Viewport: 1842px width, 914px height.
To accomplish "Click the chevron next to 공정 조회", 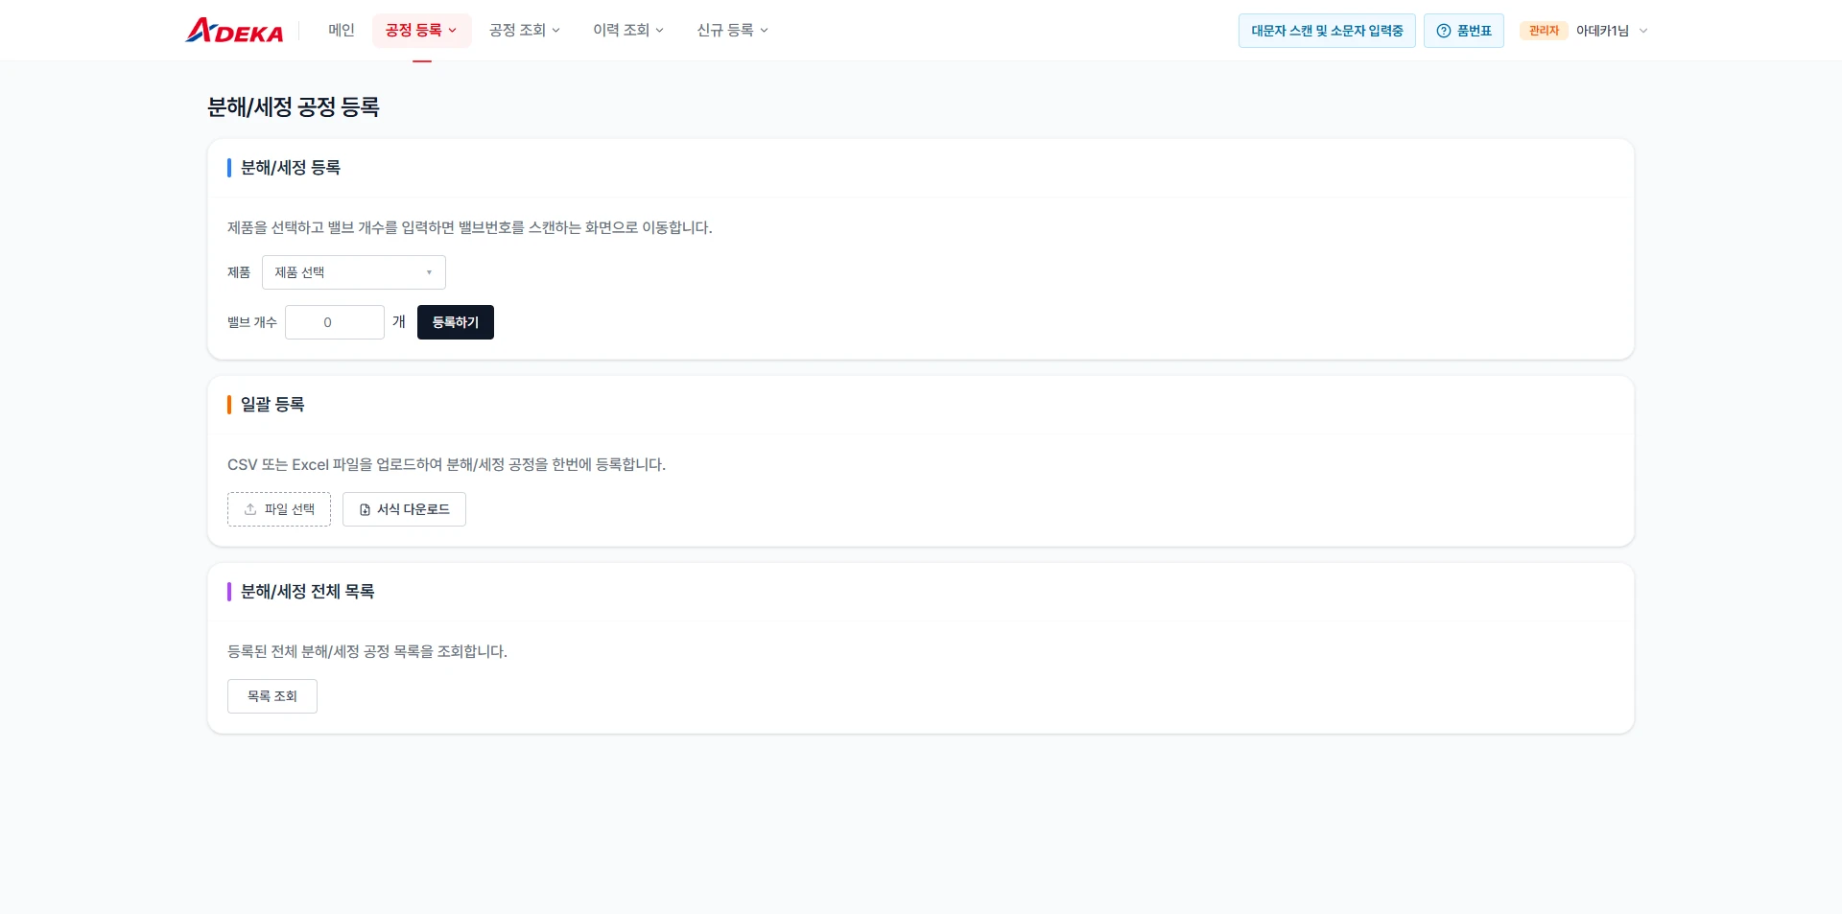I will [x=555, y=31].
